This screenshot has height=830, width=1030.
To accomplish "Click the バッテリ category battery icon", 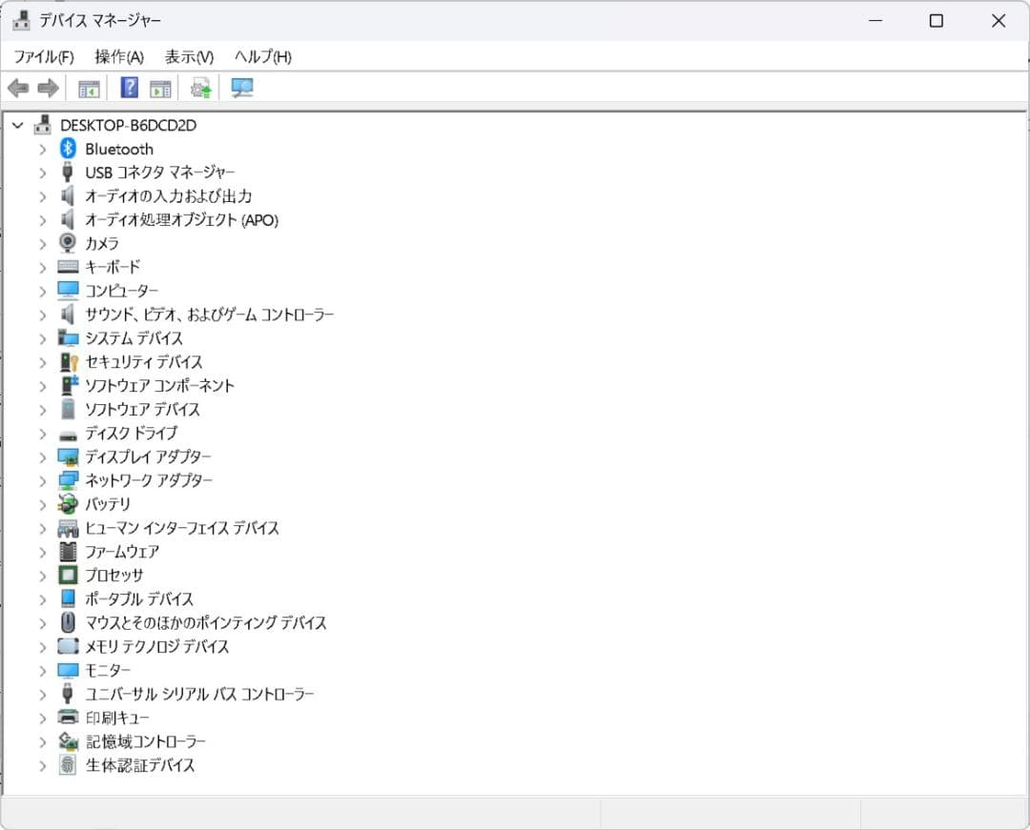I will [x=67, y=504].
